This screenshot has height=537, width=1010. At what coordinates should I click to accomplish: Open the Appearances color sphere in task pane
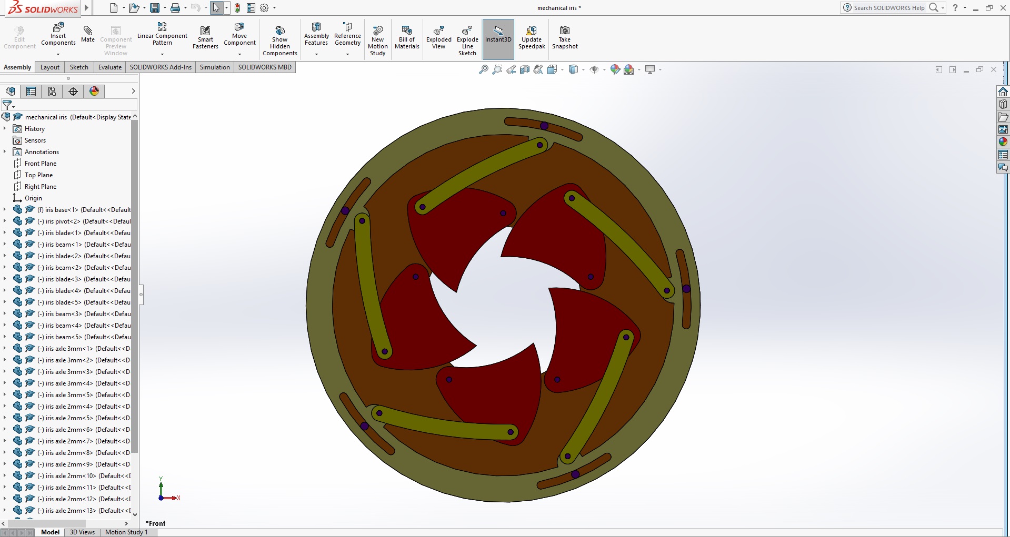pos(1003,141)
